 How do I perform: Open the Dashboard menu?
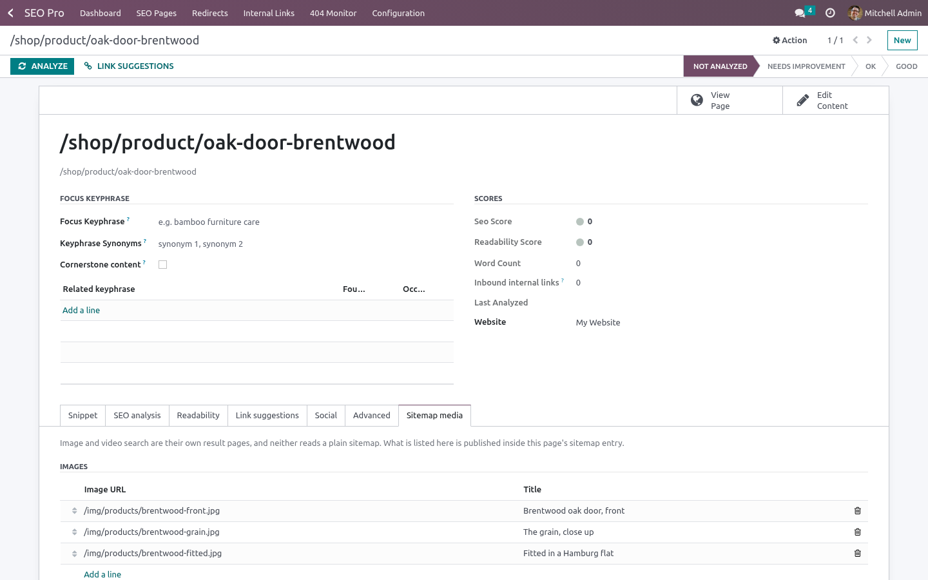(101, 13)
